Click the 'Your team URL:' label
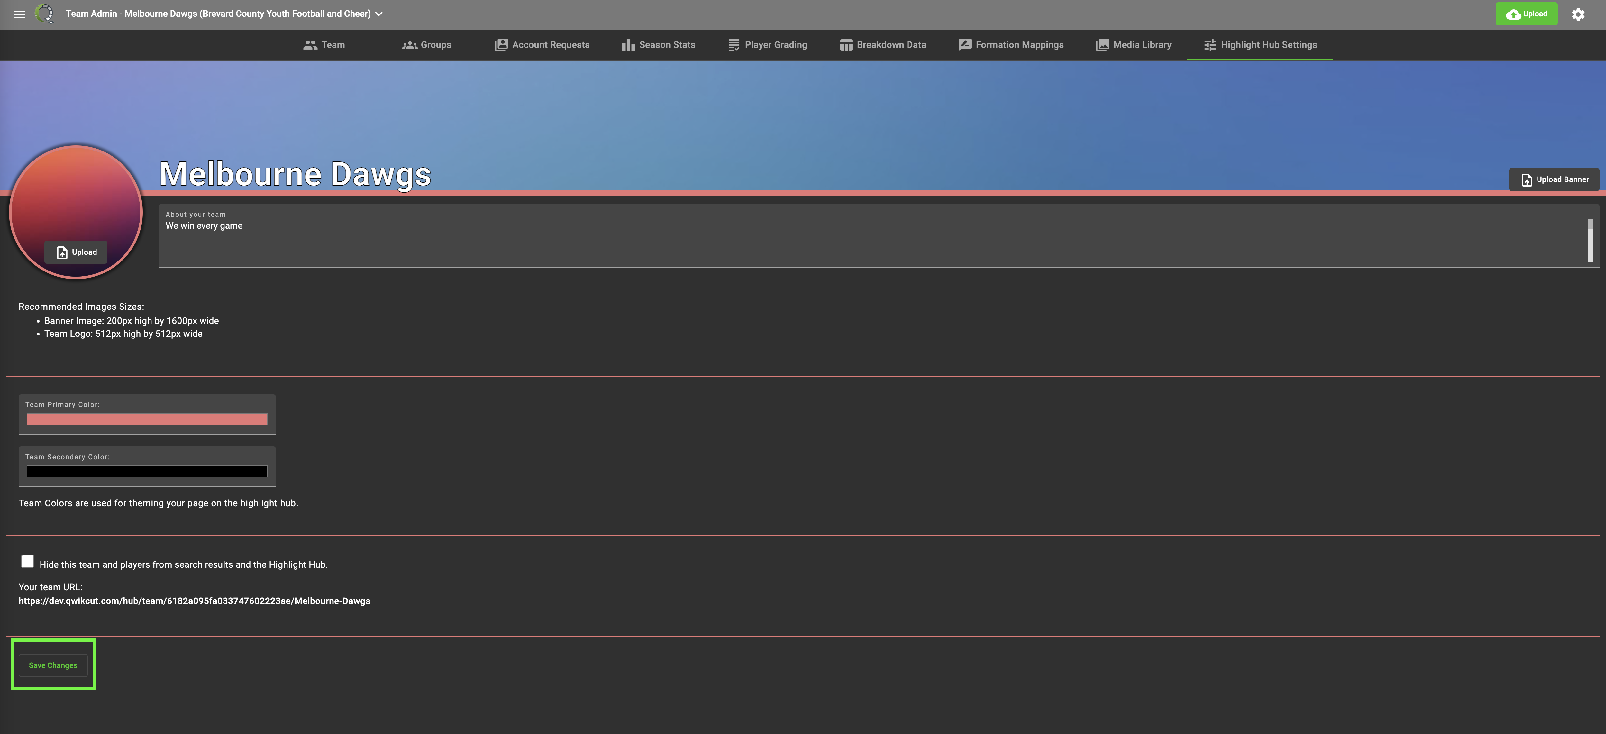This screenshot has width=1606, height=734. (50, 587)
